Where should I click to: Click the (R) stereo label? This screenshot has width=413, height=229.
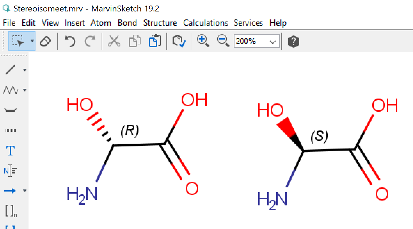coord(129,130)
